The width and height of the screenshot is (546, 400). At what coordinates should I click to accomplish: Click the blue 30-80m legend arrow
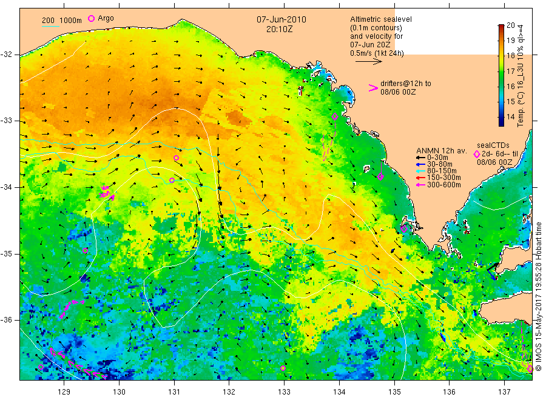click(420, 164)
